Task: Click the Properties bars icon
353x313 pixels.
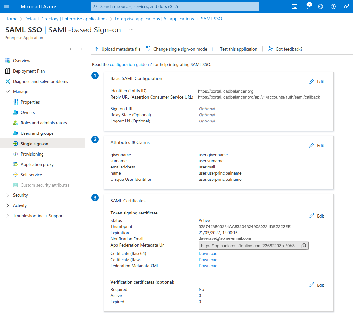Action: click(x=16, y=102)
